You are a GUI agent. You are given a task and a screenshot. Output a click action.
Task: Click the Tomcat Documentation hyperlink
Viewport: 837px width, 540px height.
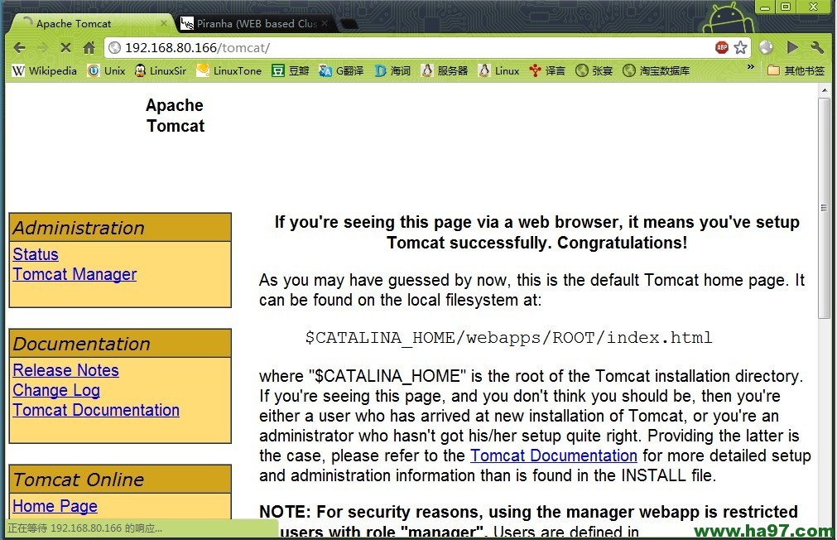click(x=553, y=456)
